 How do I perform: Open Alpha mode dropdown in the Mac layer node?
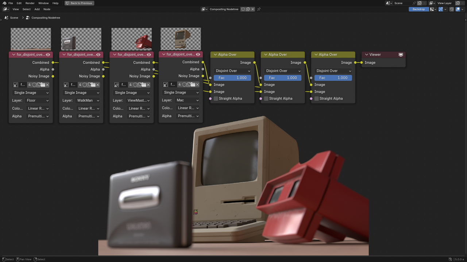pos(188,116)
